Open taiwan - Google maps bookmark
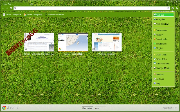180x112 pixels. tap(33, 15)
